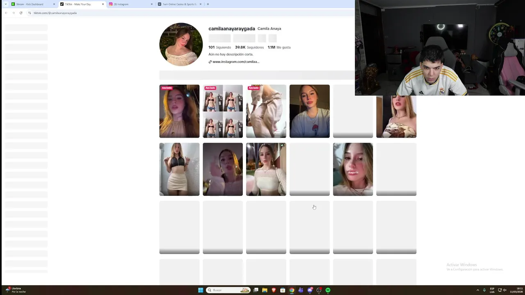Open the clock and date in the taskbar

tap(516, 290)
